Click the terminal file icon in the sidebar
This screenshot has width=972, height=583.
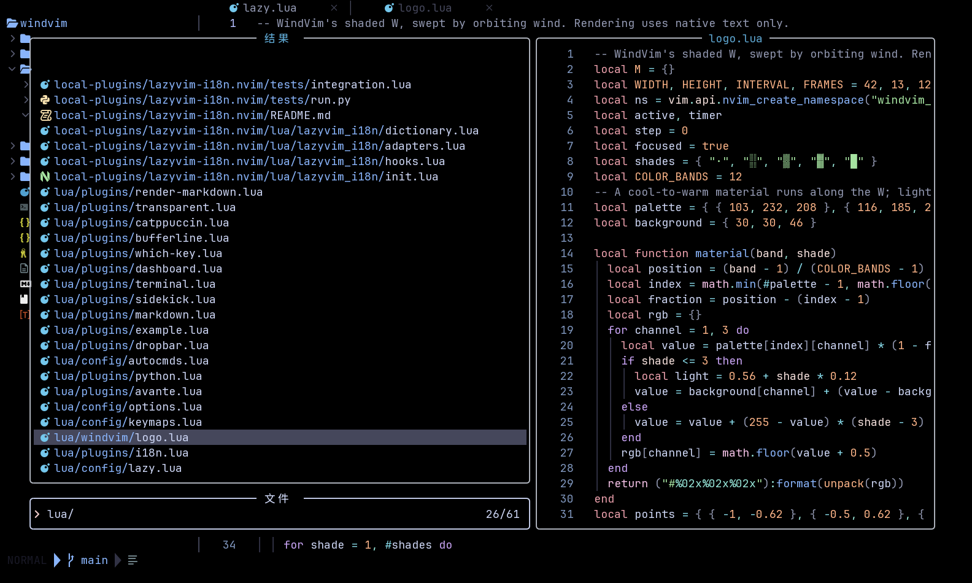pos(25,207)
